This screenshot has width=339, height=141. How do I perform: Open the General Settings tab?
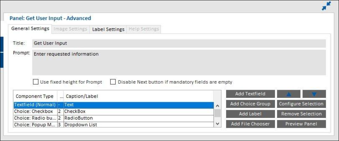coord(30,29)
